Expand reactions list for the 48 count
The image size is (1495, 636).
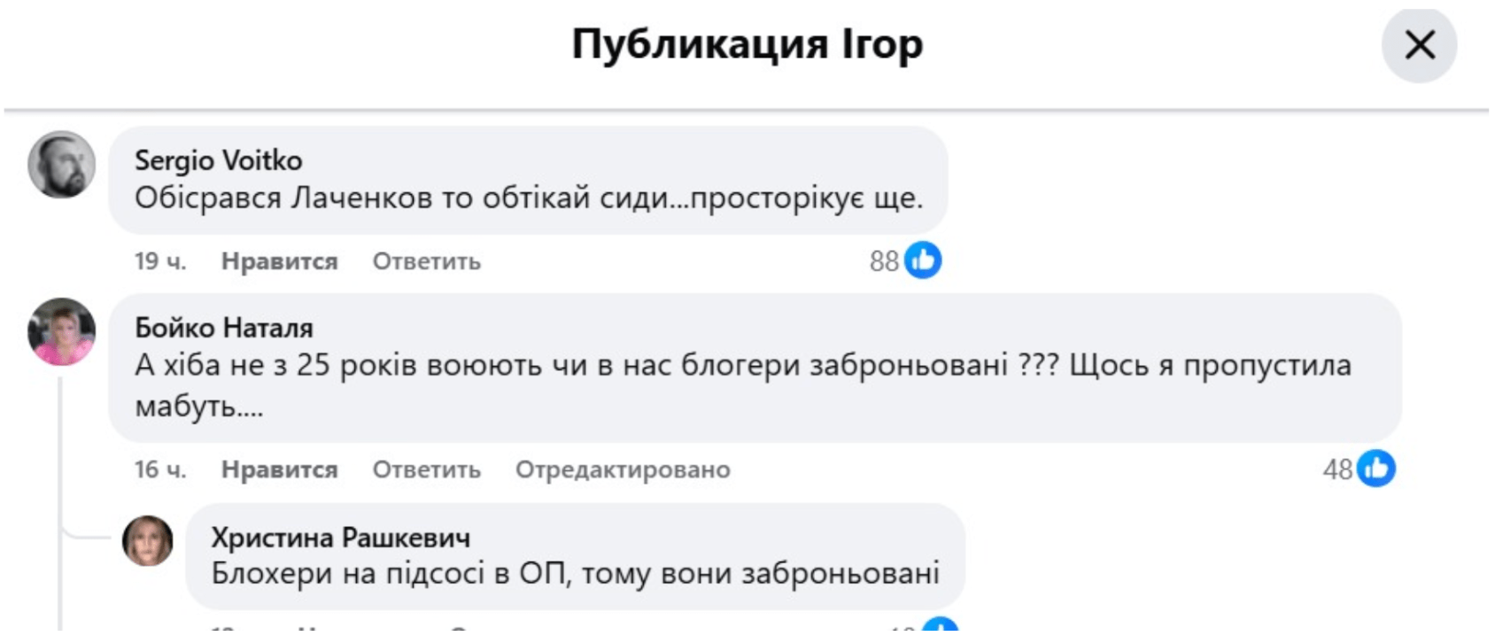click(1346, 470)
